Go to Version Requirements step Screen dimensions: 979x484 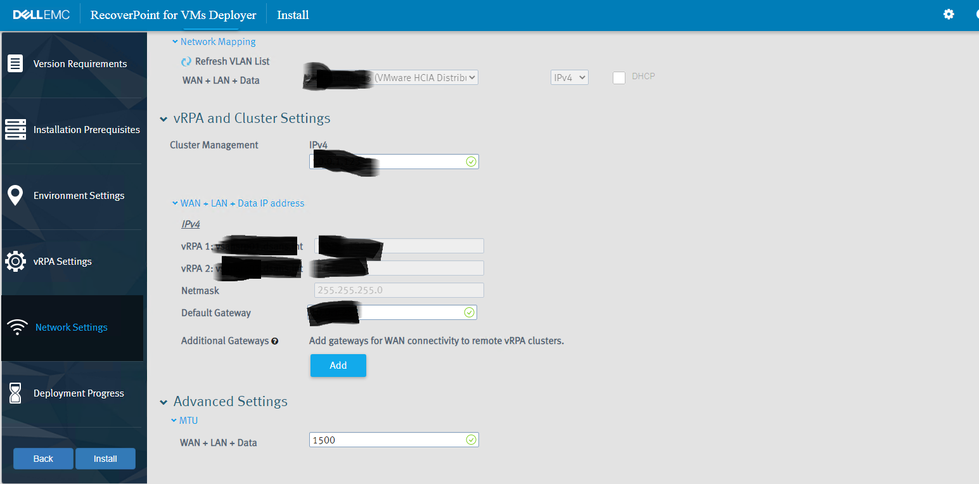[x=74, y=64]
